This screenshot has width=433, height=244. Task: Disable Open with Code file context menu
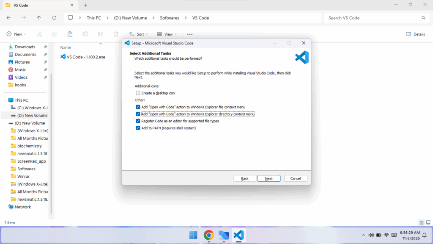click(138, 107)
